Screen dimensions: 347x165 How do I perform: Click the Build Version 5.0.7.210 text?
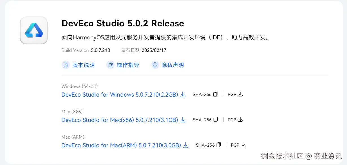coord(86,50)
